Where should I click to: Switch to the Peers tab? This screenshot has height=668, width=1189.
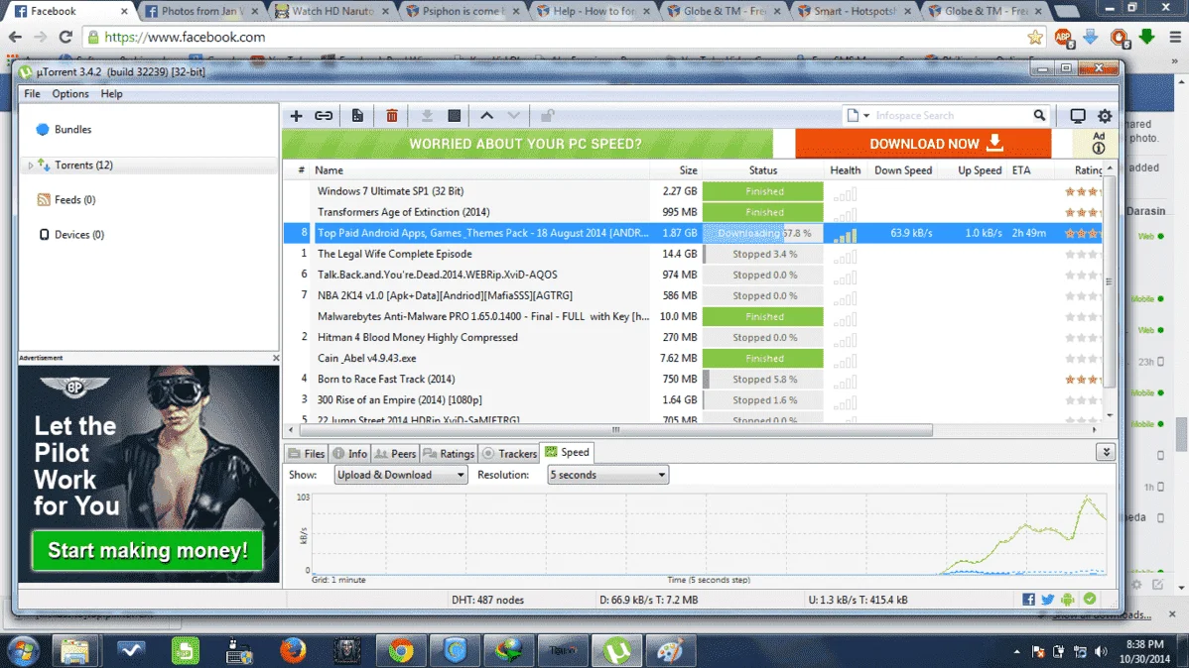[x=395, y=454]
